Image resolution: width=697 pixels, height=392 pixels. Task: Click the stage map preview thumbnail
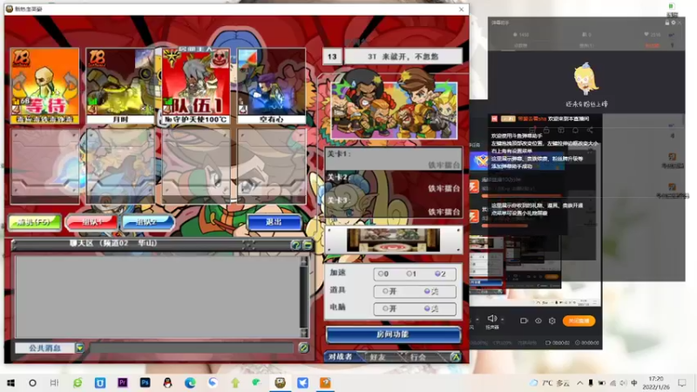pyautogui.click(x=394, y=240)
